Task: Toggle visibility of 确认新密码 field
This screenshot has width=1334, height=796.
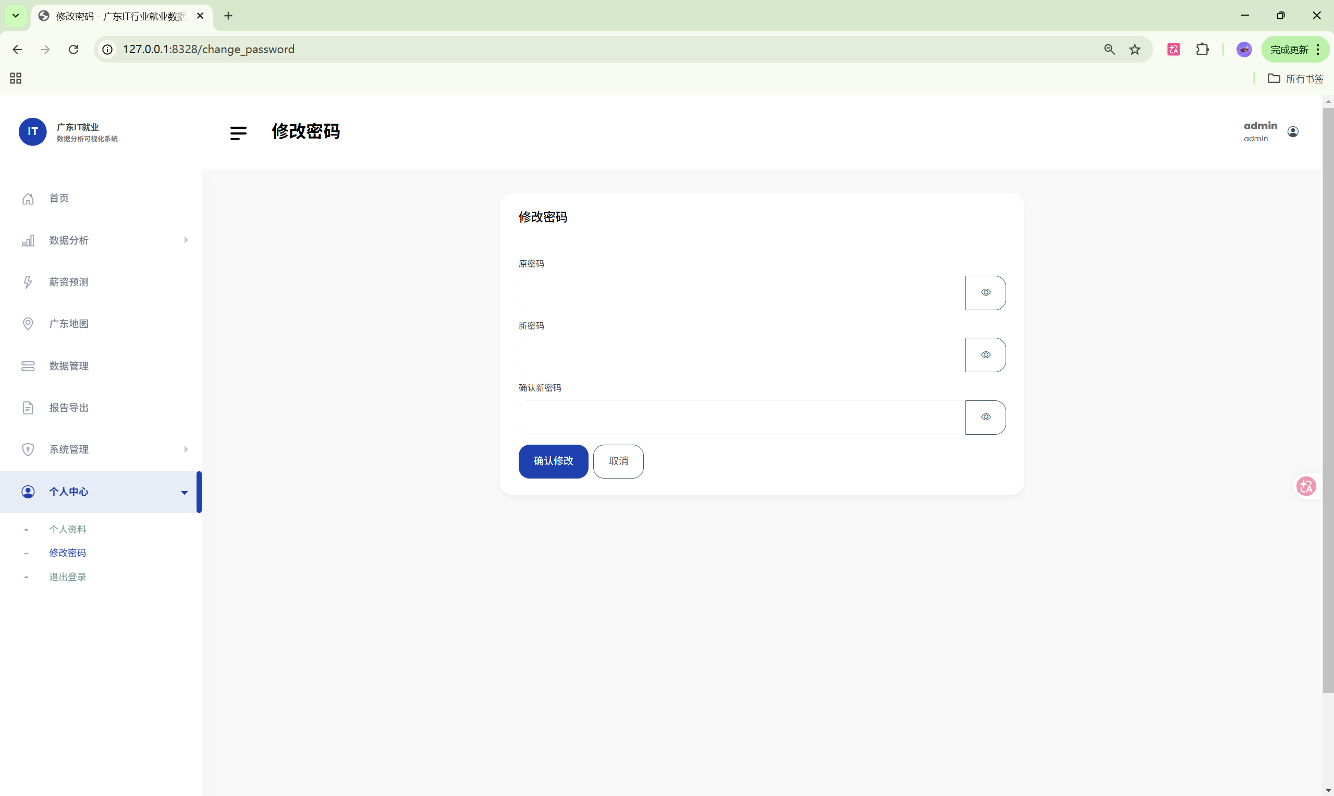Action: point(985,417)
